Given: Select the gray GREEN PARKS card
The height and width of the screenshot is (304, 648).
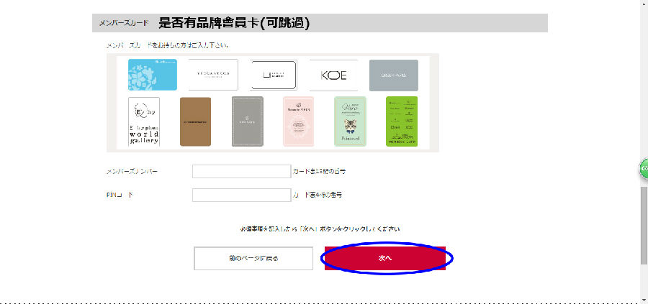Looking at the screenshot, I should coord(393,75).
